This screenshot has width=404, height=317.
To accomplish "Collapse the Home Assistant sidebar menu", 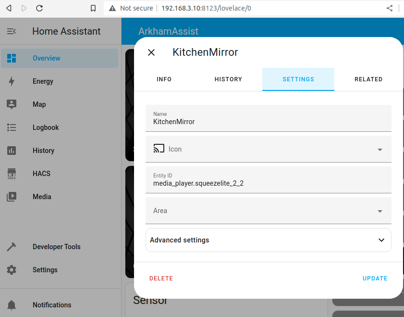I will click(12, 31).
